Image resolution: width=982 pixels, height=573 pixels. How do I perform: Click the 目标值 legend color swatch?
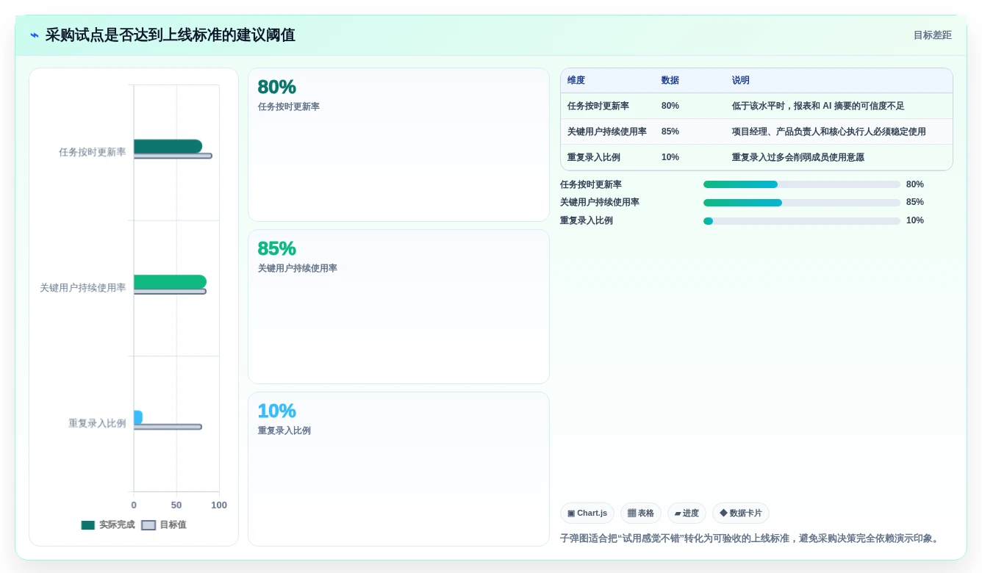coord(148,525)
